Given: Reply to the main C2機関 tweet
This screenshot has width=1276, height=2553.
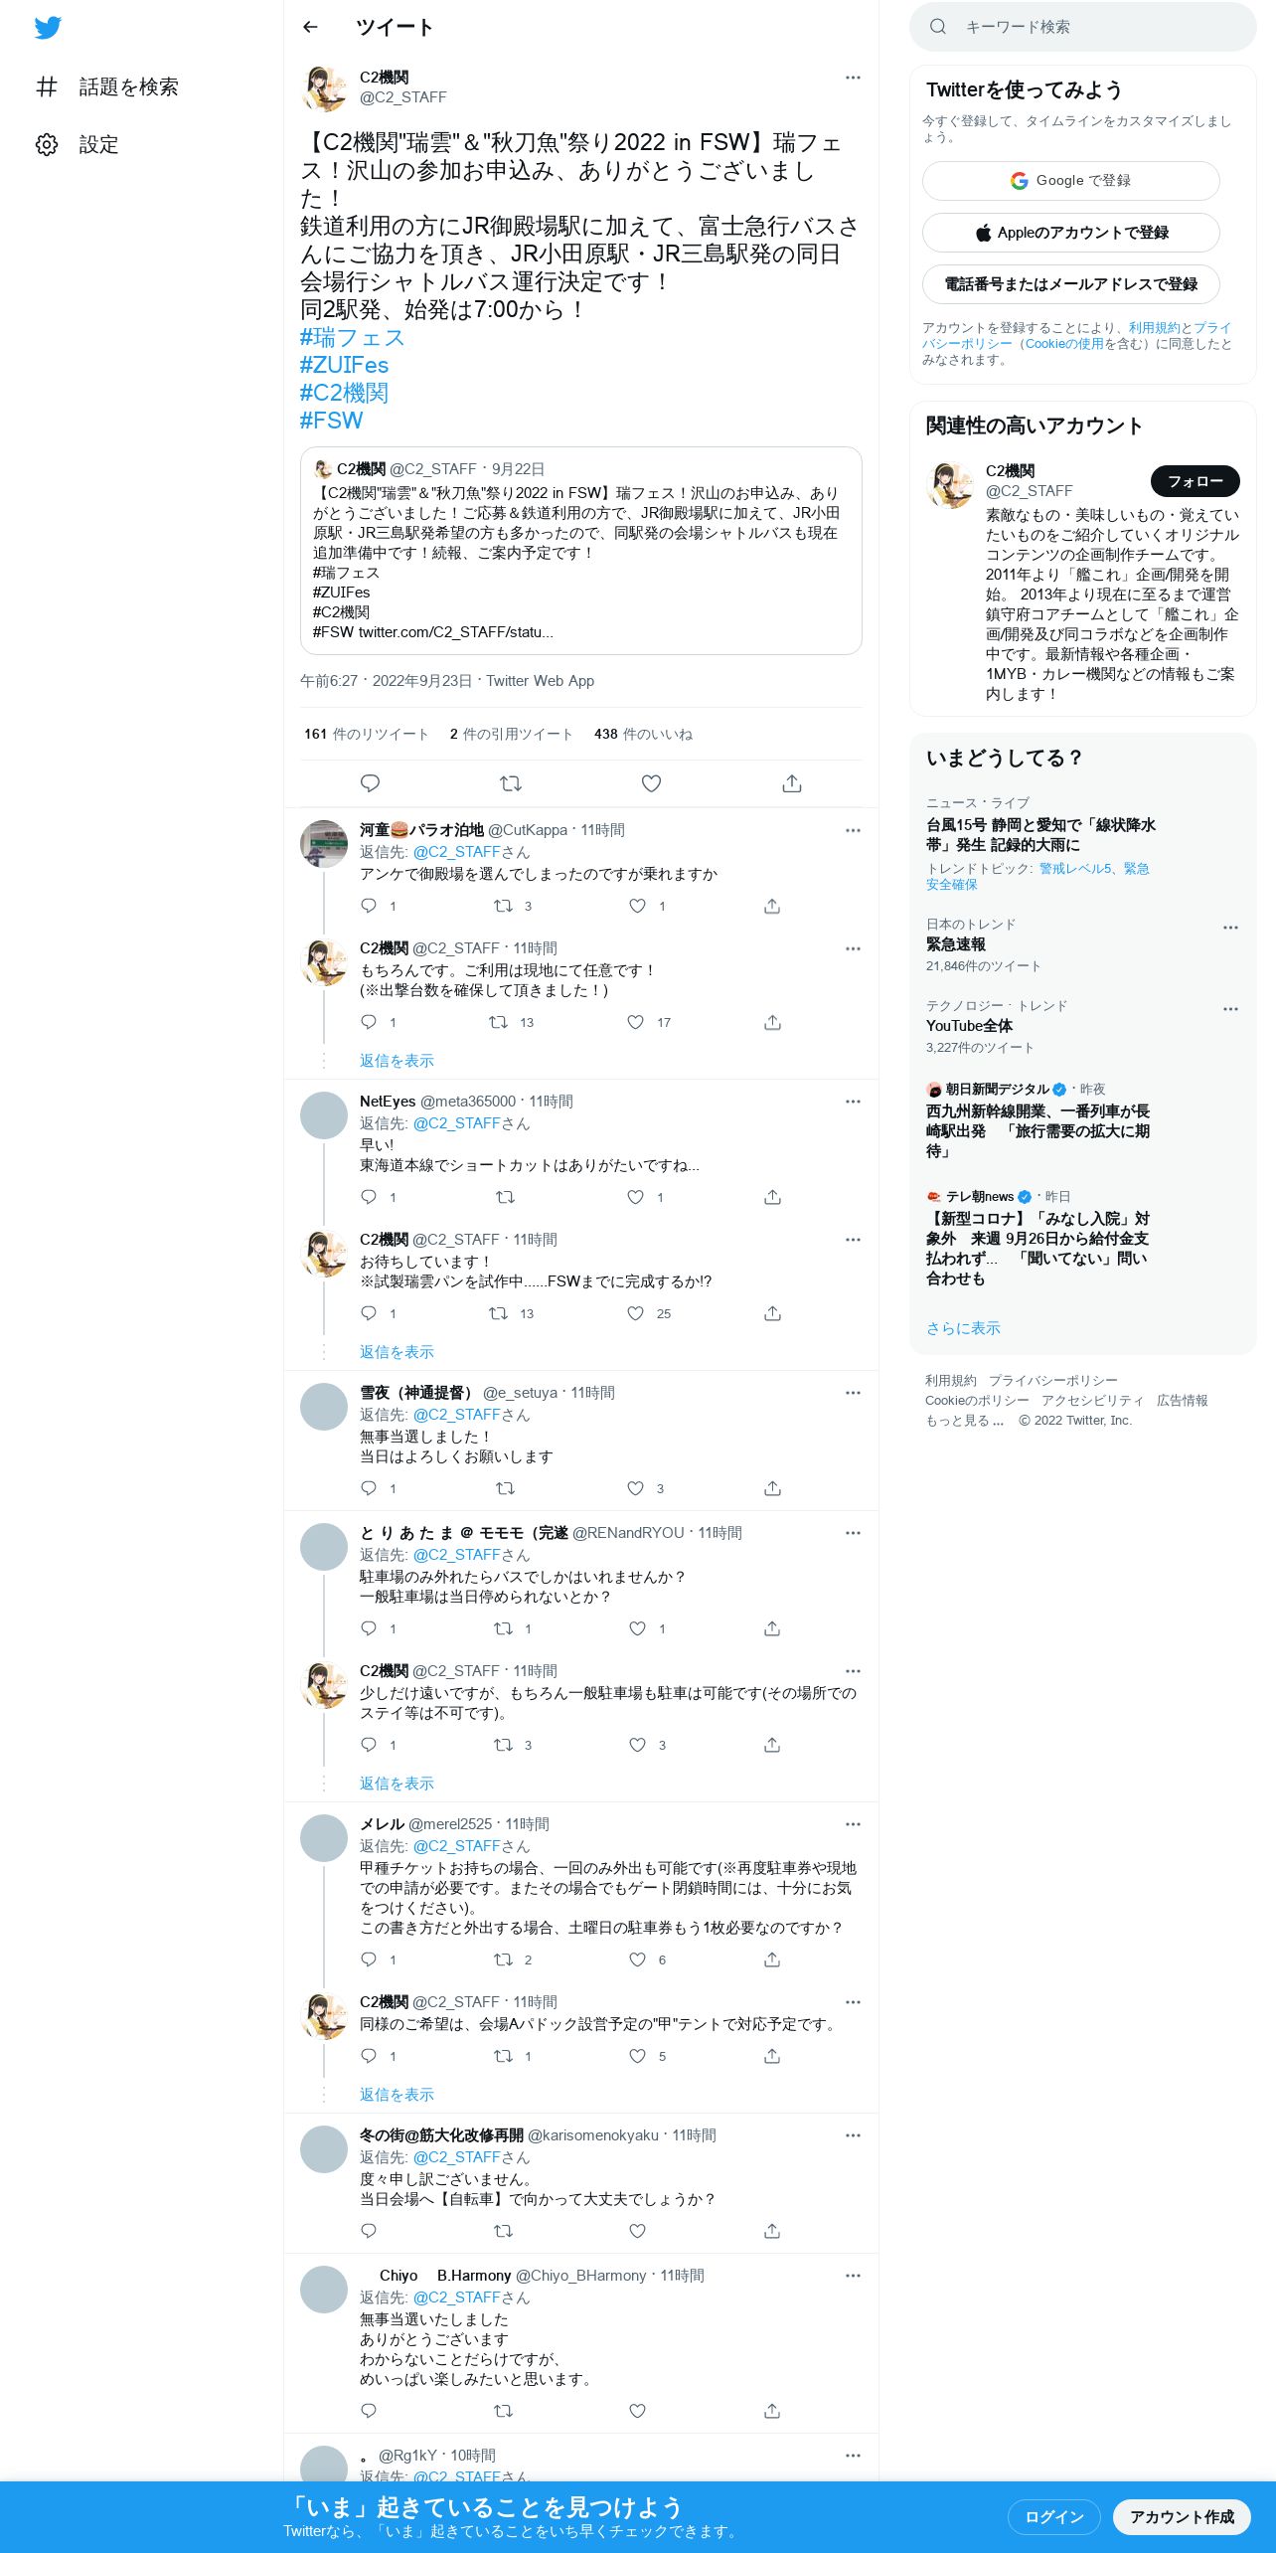Looking at the screenshot, I should pyautogui.click(x=370, y=783).
